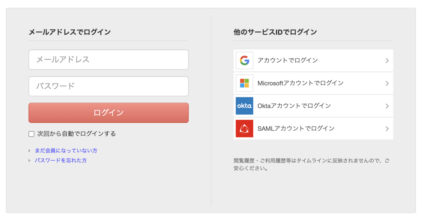Select Microsoftアカウントでログイン option
424x220 pixels.
300,83
